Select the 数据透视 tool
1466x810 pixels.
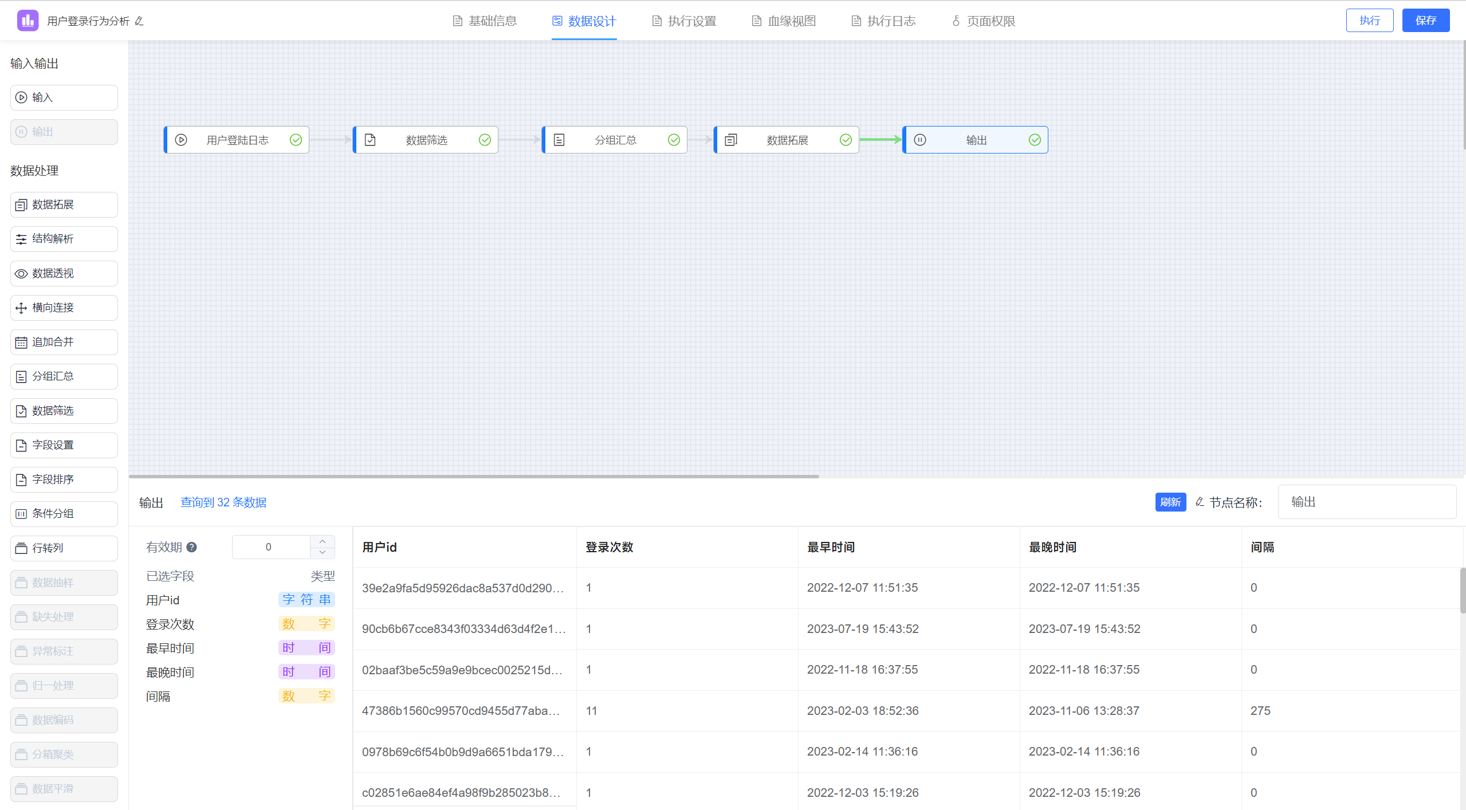coord(63,273)
